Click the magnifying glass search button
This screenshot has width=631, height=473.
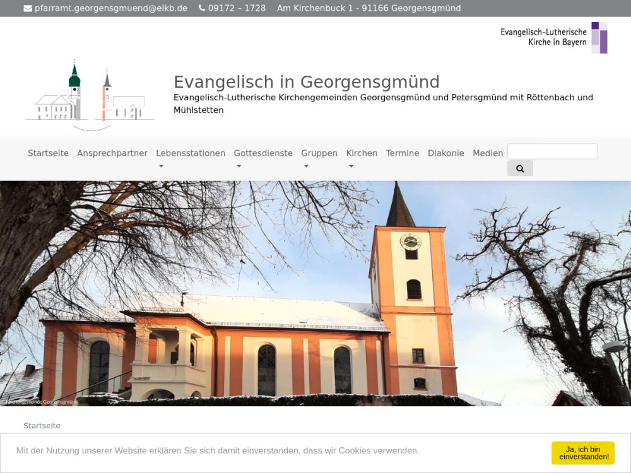(x=520, y=168)
